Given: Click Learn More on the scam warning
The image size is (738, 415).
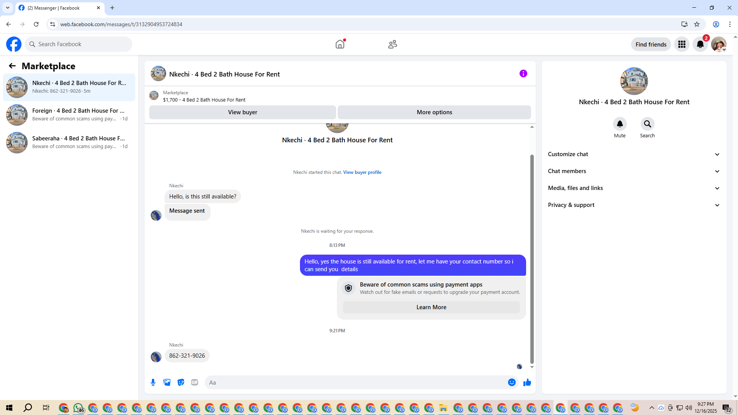Looking at the screenshot, I should (431, 307).
